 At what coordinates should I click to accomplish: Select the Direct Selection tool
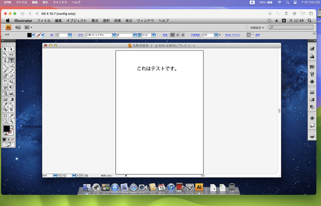pos(11,49)
